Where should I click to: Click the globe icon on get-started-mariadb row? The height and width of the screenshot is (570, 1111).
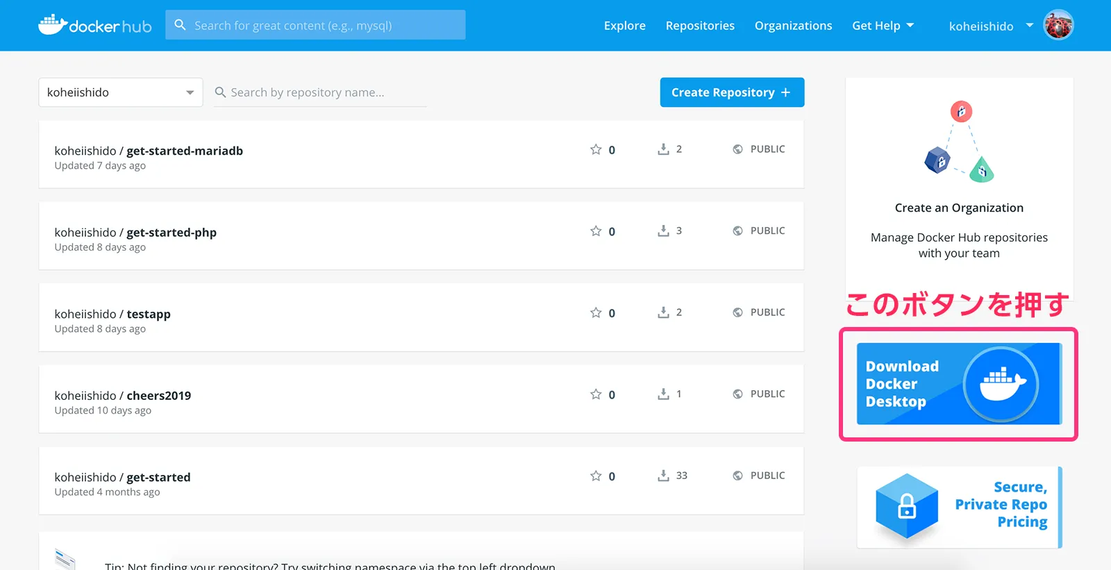click(x=737, y=149)
